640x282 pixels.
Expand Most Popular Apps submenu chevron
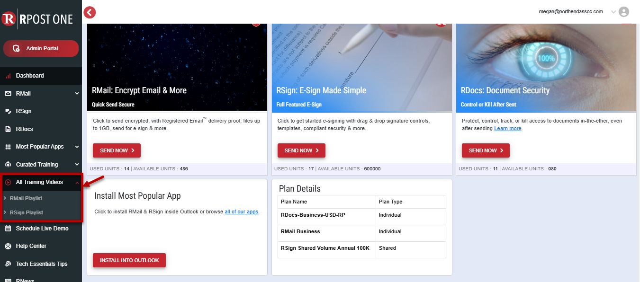tap(77, 147)
